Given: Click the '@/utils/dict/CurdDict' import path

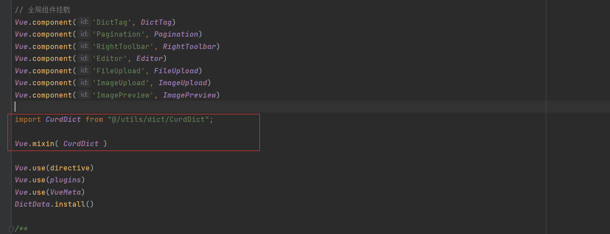Looking at the screenshot, I should coord(158,119).
